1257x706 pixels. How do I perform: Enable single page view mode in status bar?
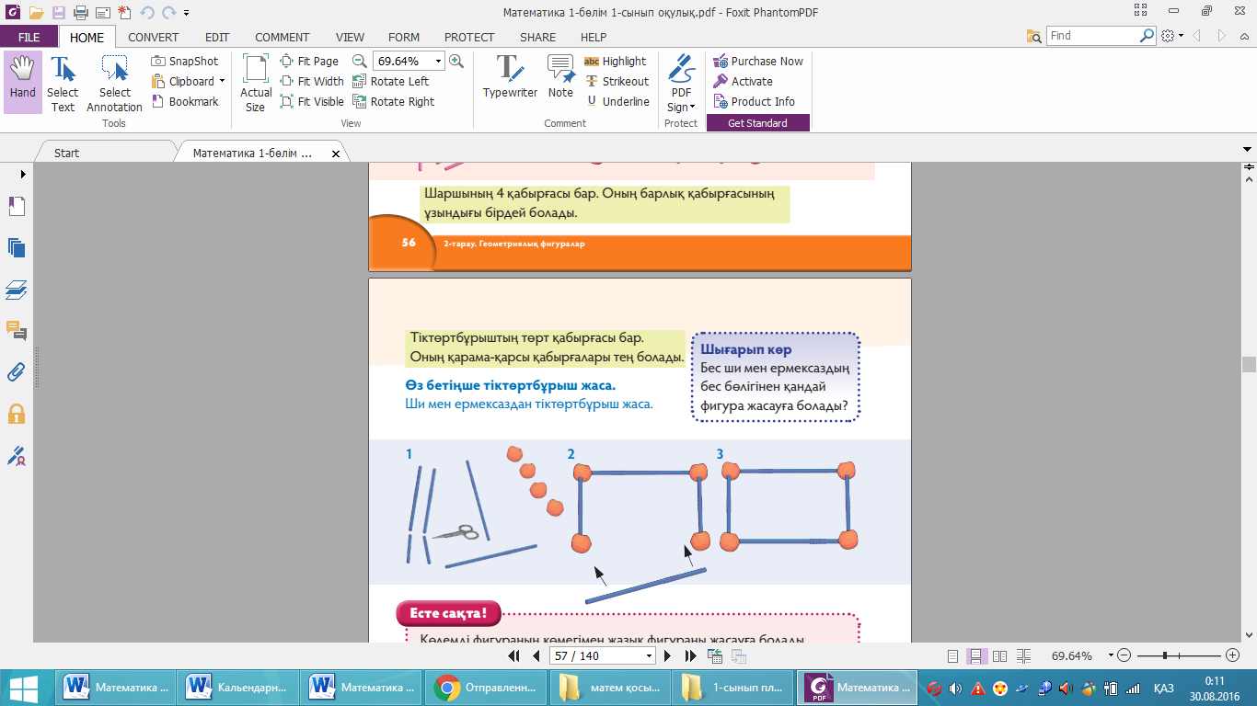tap(952, 656)
